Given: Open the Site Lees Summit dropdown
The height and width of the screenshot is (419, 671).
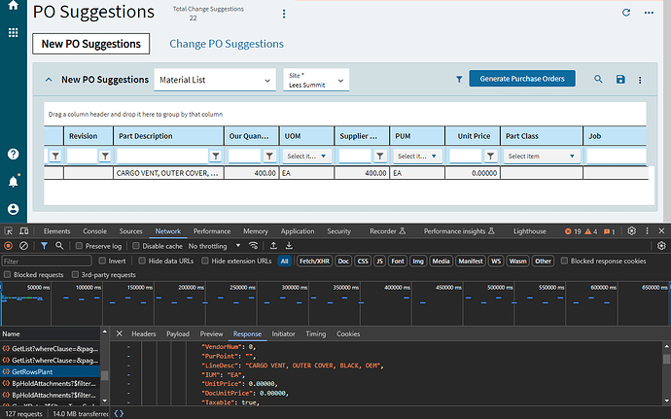Looking at the screenshot, I should (316, 80).
